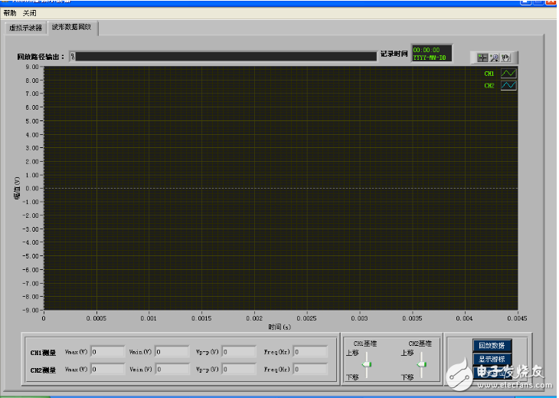Select the hand pan tool in graph palette

coord(506,58)
